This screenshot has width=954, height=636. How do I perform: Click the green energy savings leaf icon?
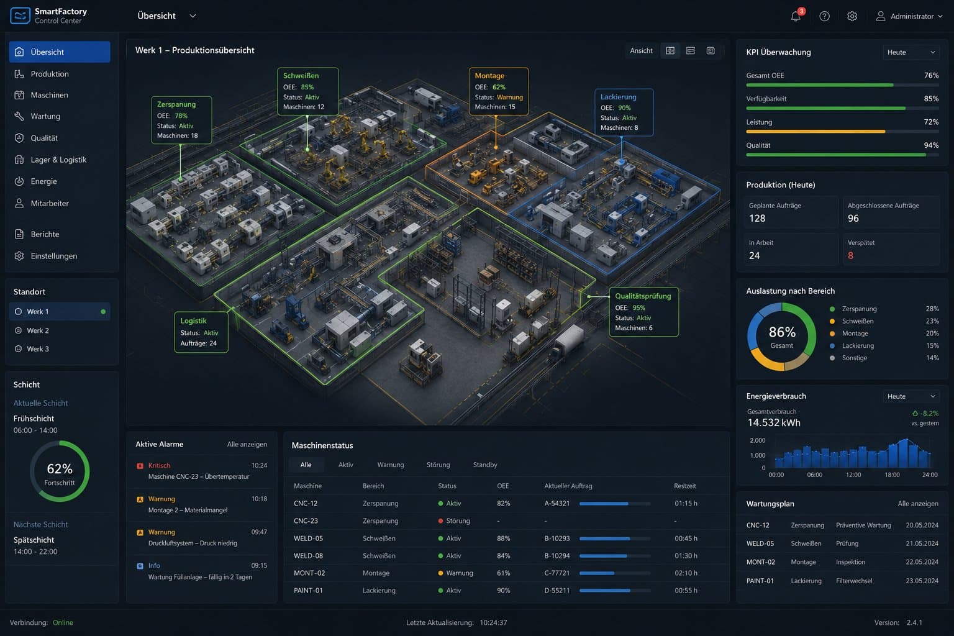[915, 413]
